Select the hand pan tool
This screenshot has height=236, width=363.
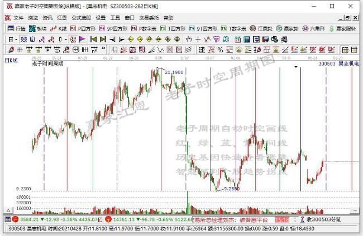click(189, 40)
